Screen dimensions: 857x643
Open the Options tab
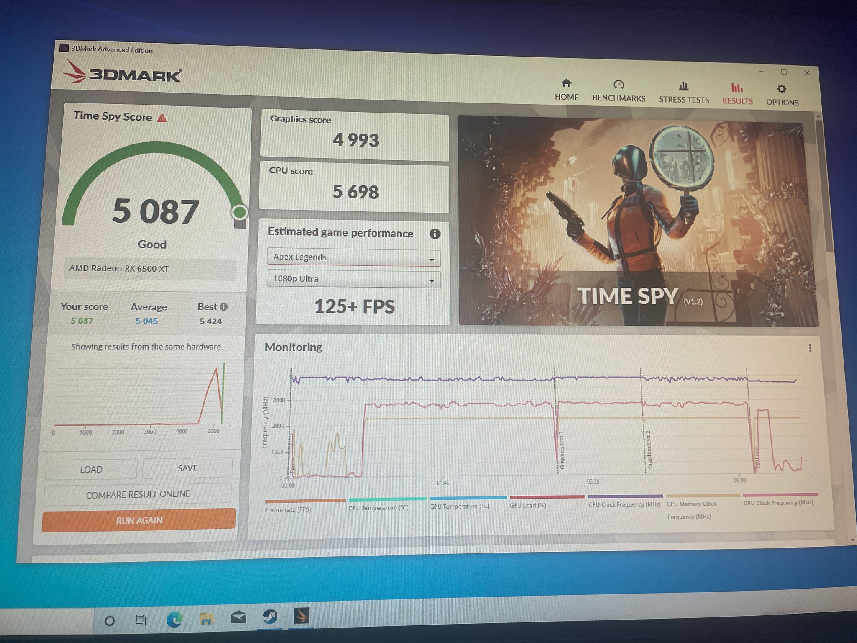pos(782,95)
